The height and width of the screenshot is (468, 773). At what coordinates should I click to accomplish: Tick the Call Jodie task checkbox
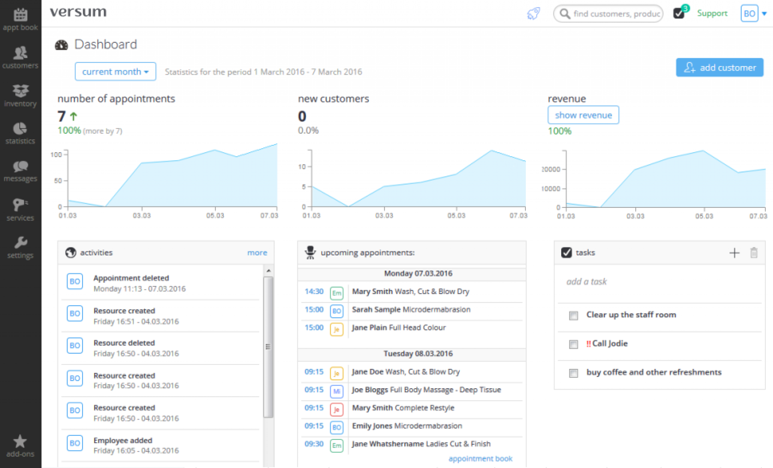click(x=573, y=344)
